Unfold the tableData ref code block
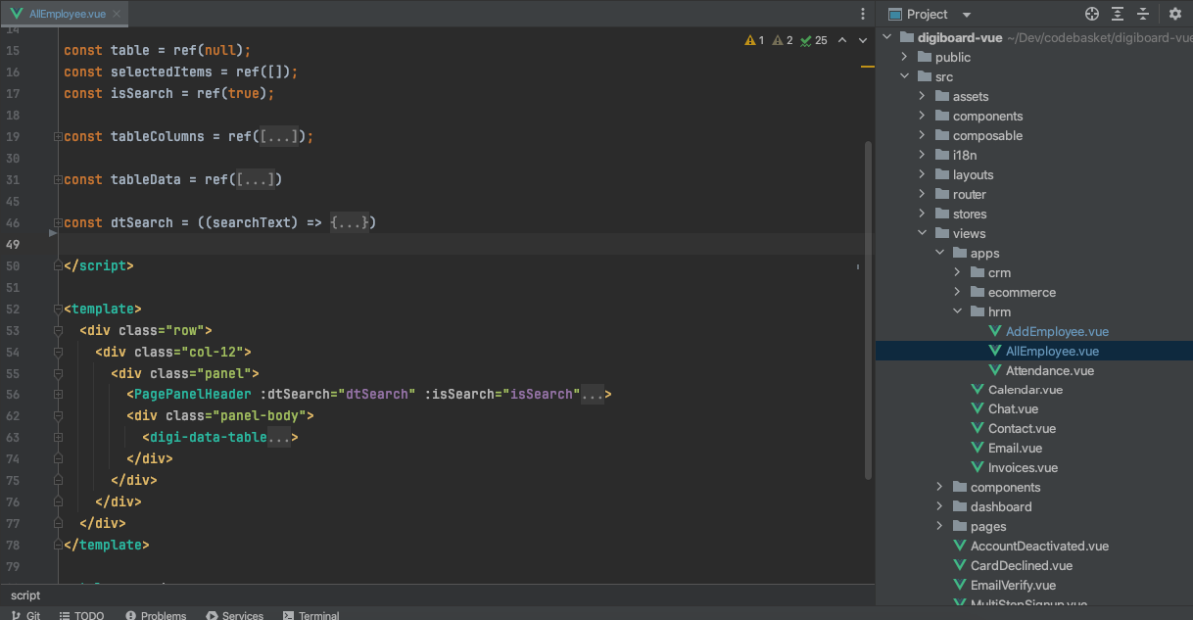Screen dimensions: 1193x620 point(59,180)
